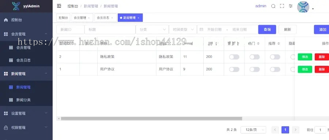This screenshot has height=140, width=329.
Task: Click 修改 for the 隐私政策 row
Action: (x=305, y=57)
